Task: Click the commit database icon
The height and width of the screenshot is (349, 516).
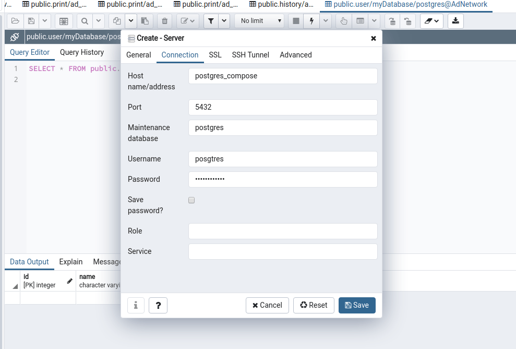Action: coord(392,21)
